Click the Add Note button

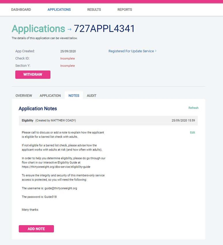(x=36, y=229)
